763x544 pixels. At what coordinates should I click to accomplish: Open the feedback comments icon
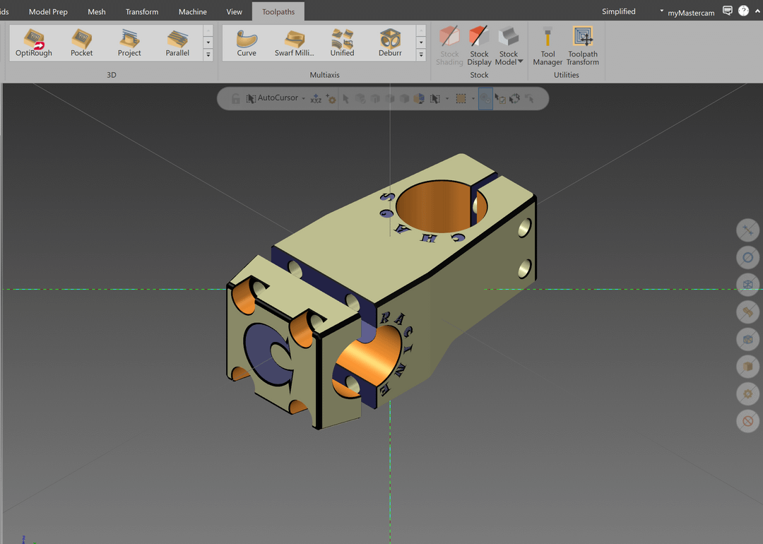pos(728,11)
